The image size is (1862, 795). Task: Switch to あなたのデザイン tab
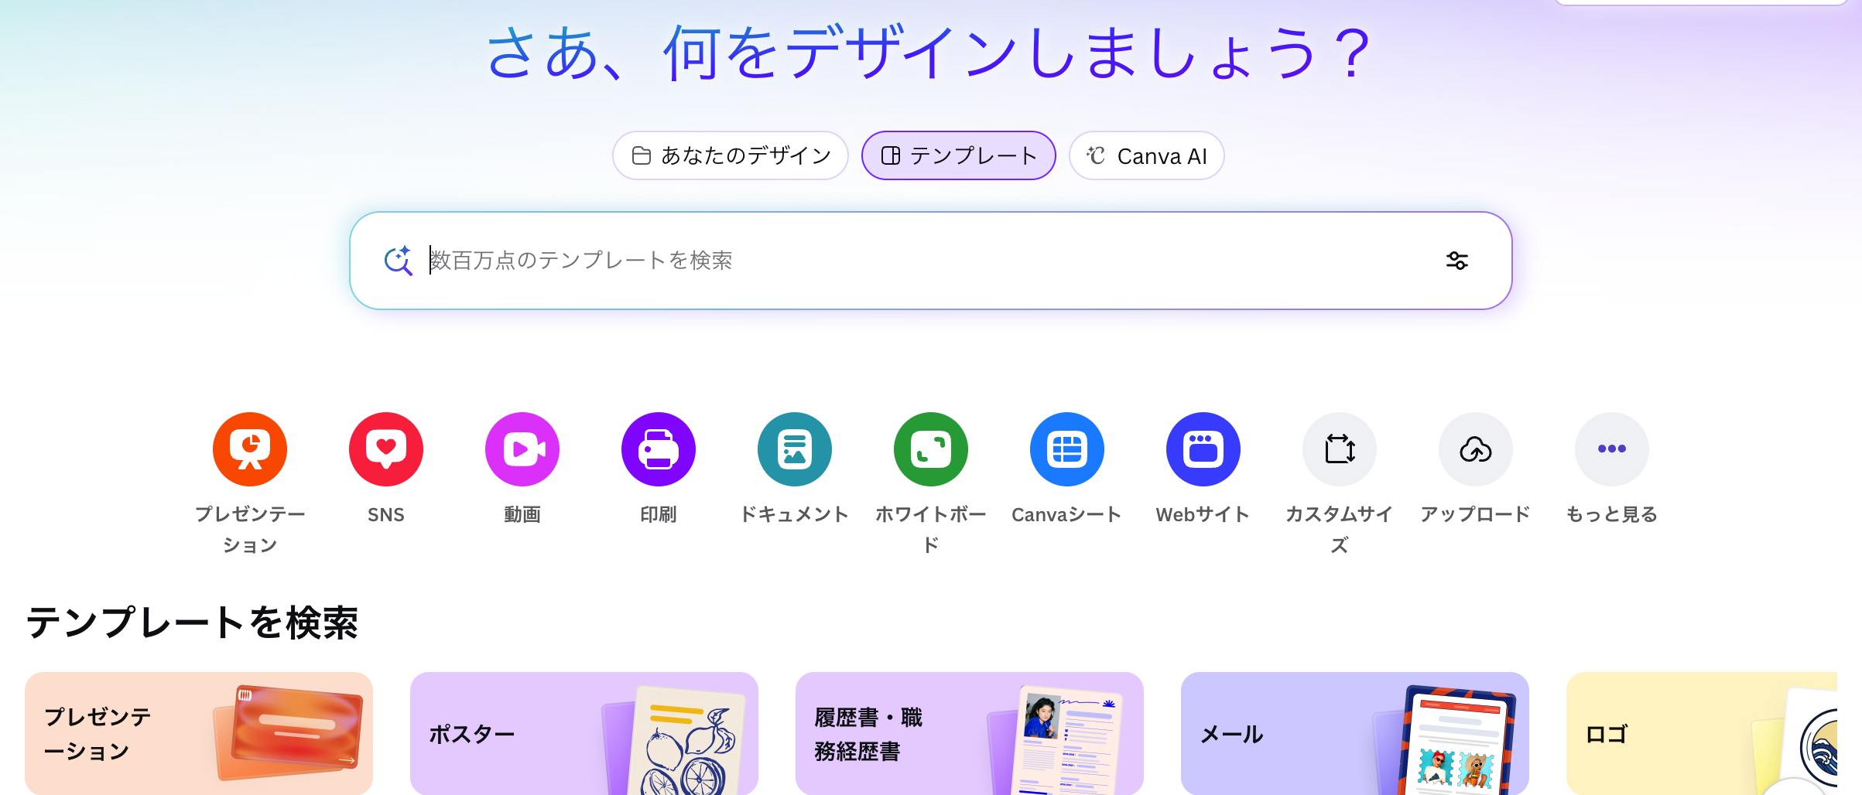click(x=731, y=156)
